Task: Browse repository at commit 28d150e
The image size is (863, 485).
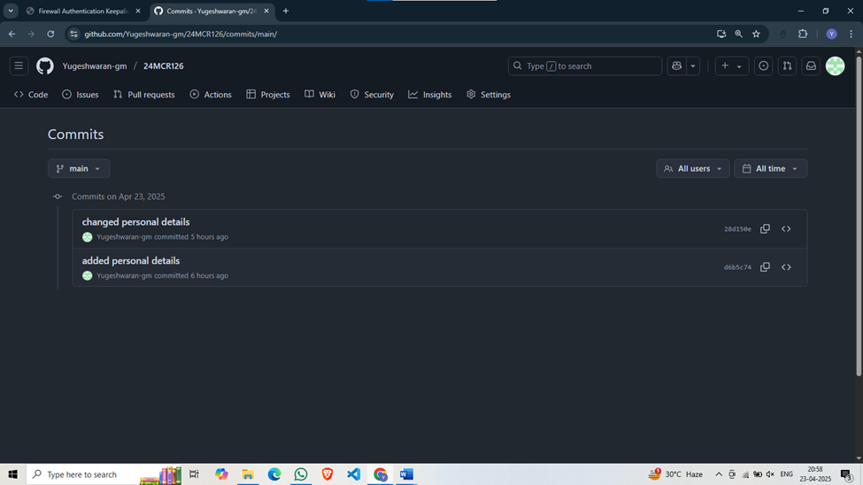Action: 786,228
